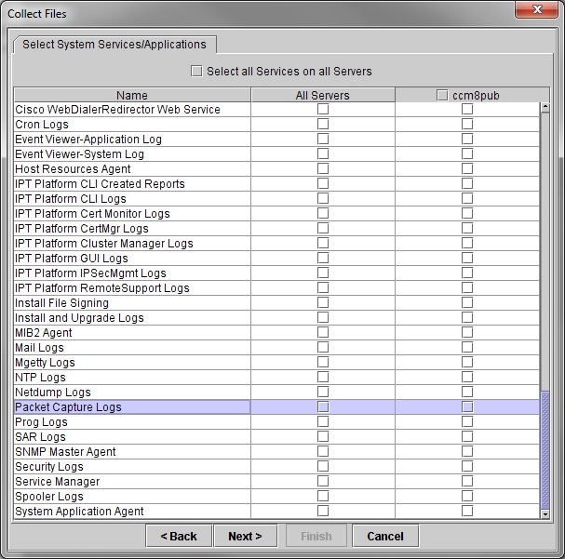Check Mgetty Logs All Servers checkbox
565x559 pixels.
[x=323, y=362]
